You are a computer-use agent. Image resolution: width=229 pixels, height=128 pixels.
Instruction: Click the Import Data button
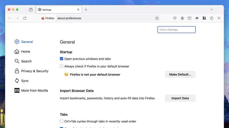click(180, 98)
